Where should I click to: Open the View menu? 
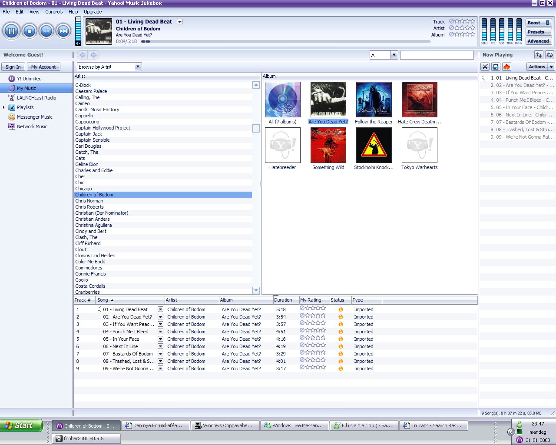pos(34,12)
